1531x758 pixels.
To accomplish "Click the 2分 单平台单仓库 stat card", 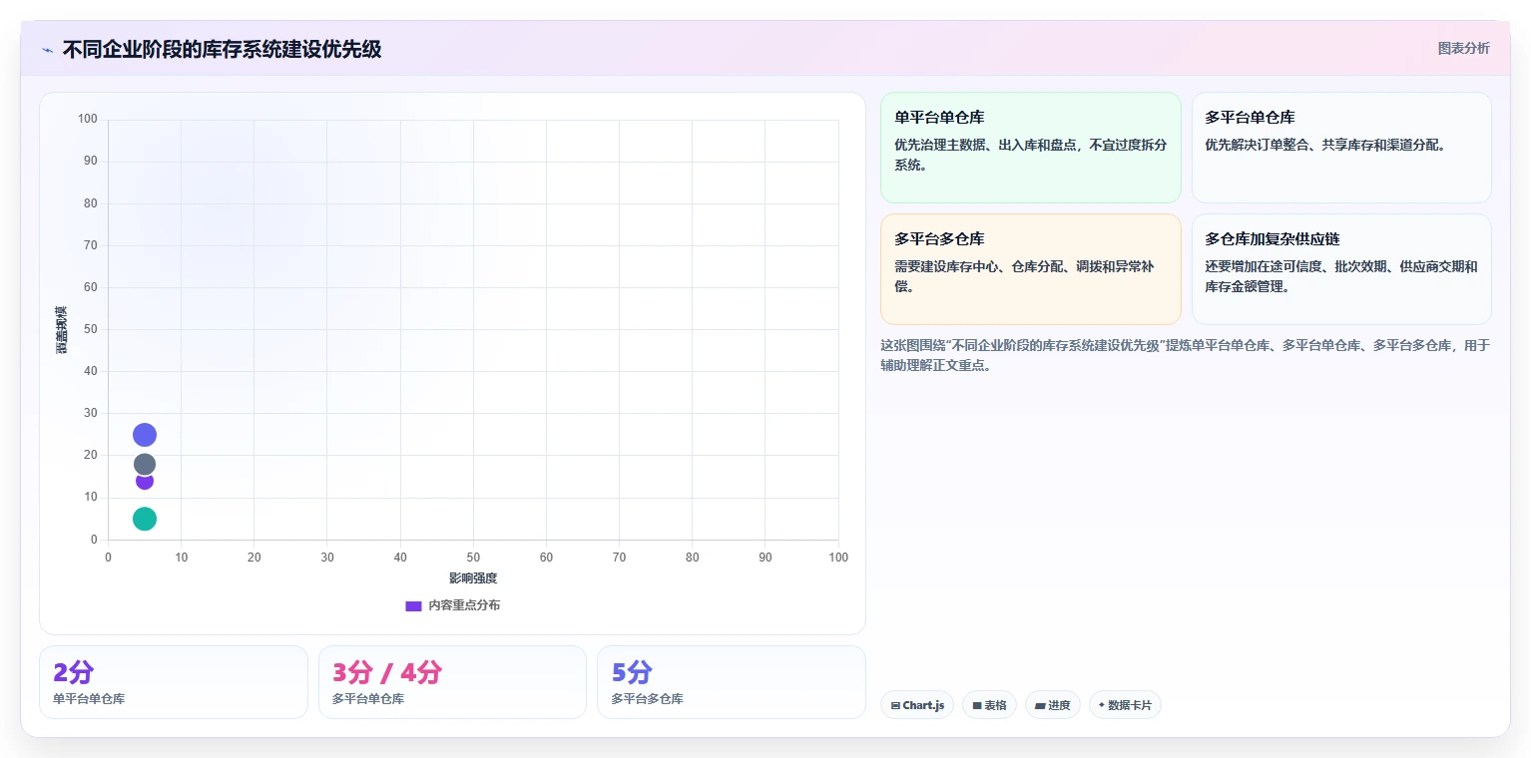I will (x=174, y=682).
